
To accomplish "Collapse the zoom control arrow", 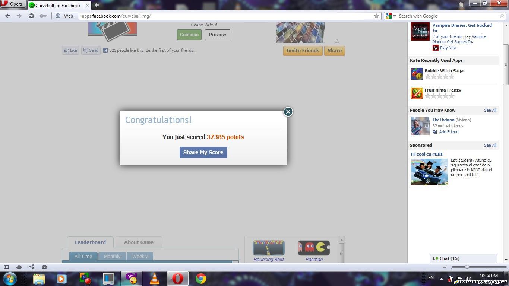I will click(445, 267).
